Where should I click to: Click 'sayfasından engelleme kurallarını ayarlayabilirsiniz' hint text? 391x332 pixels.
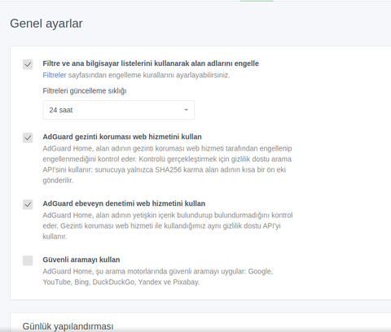point(149,75)
